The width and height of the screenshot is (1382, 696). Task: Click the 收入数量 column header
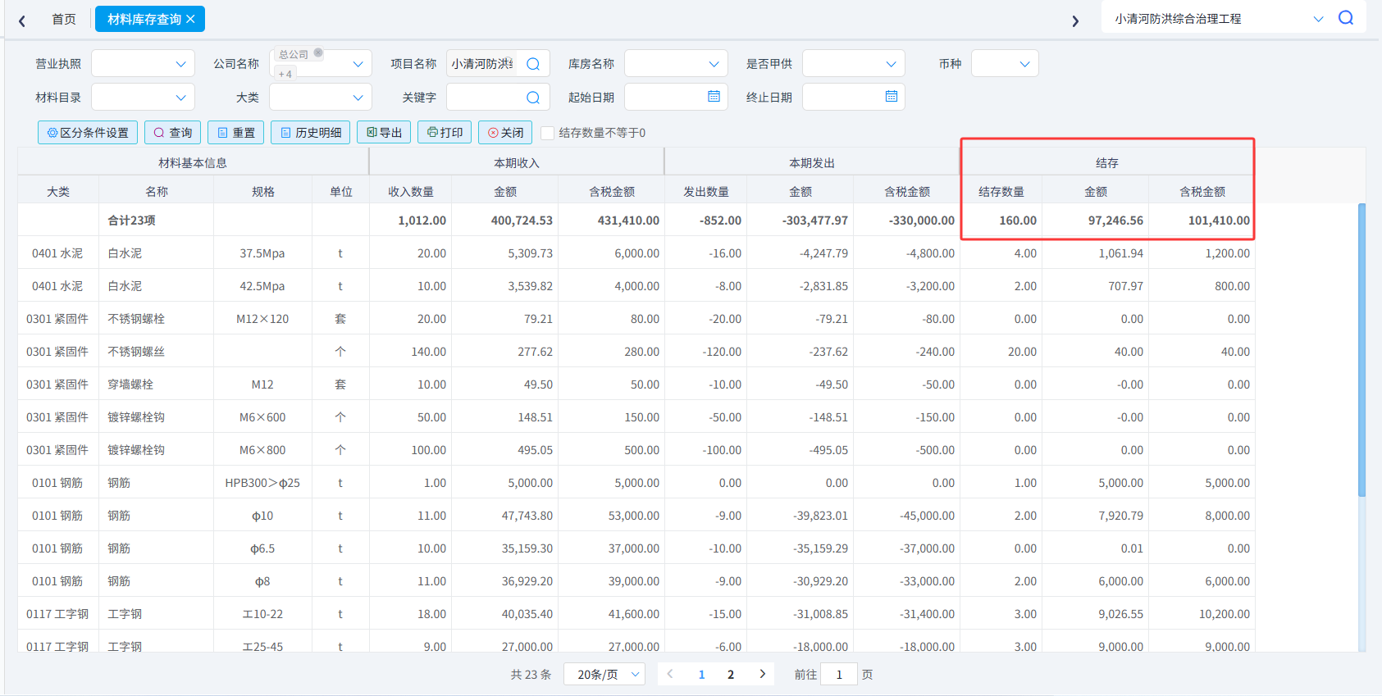pyautogui.click(x=410, y=192)
